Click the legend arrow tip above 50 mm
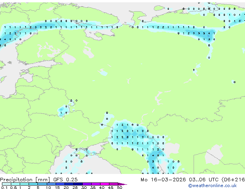 coord(122,184)
